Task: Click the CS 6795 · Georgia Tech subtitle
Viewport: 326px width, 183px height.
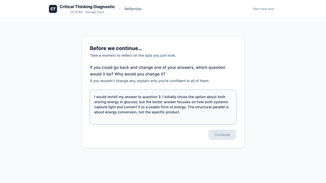Action: [x=87, y=12]
